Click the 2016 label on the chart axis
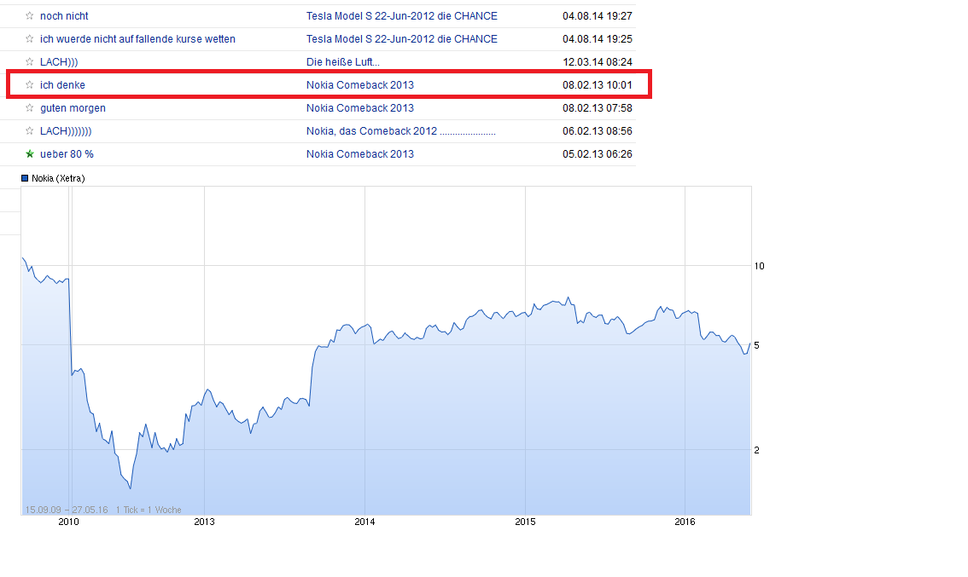The width and height of the screenshot is (968, 577). [x=685, y=522]
